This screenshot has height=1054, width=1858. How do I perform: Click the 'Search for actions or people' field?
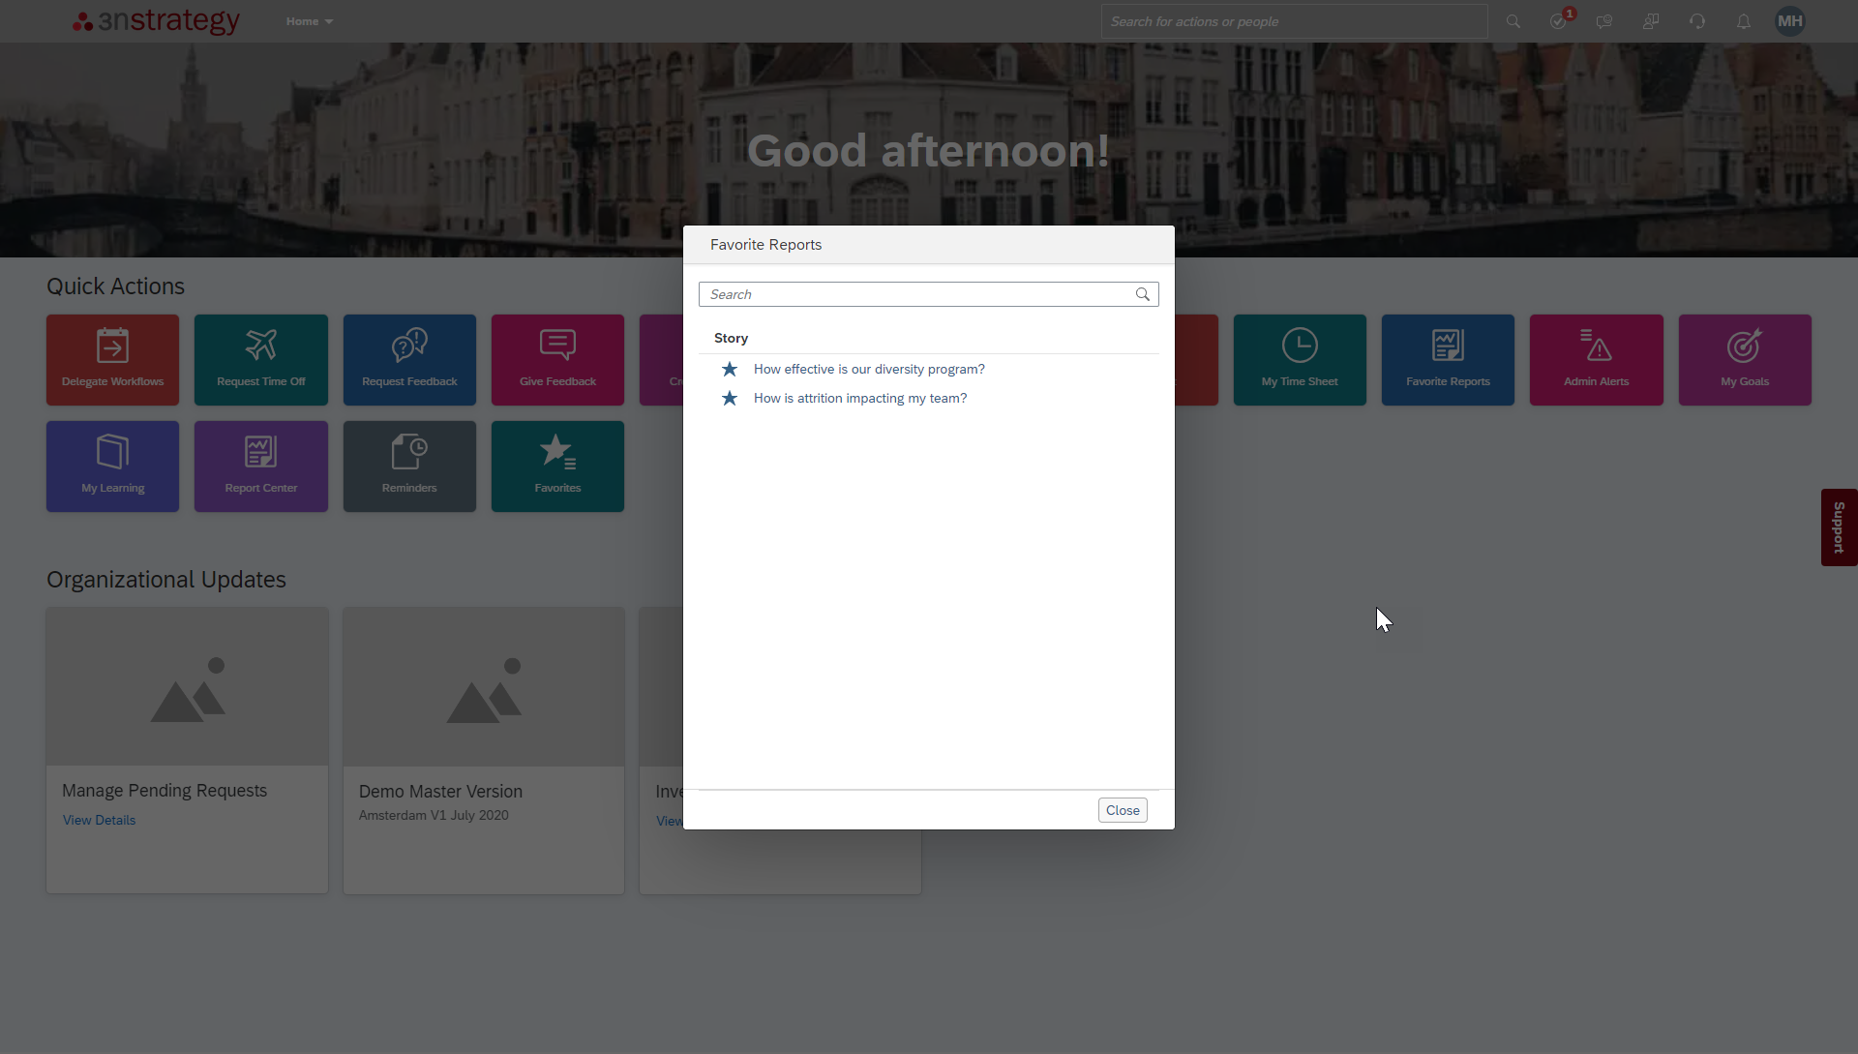[x=1293, y=21]
